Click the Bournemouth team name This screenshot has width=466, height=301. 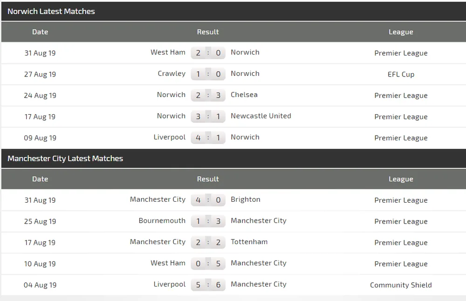coord(162,221)
